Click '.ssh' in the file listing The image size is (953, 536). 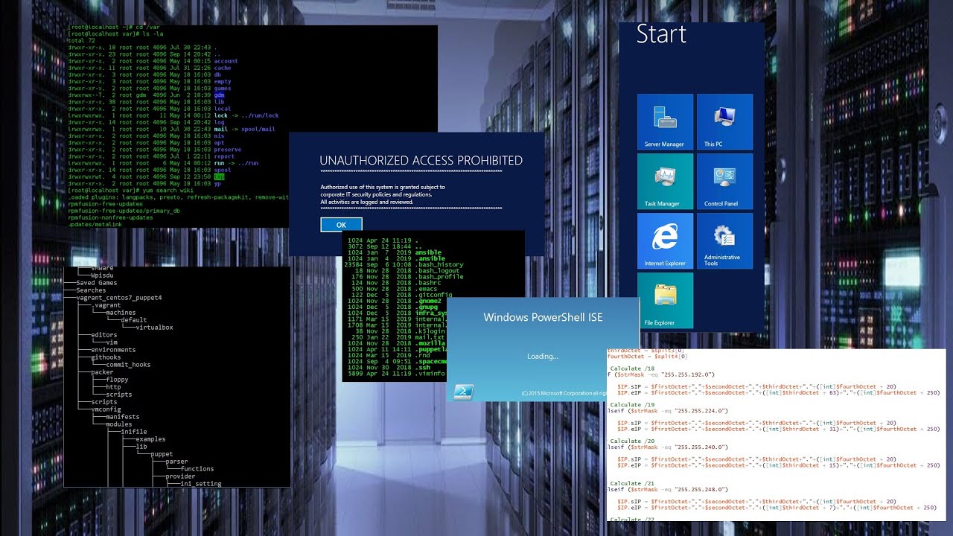[422, 367]
